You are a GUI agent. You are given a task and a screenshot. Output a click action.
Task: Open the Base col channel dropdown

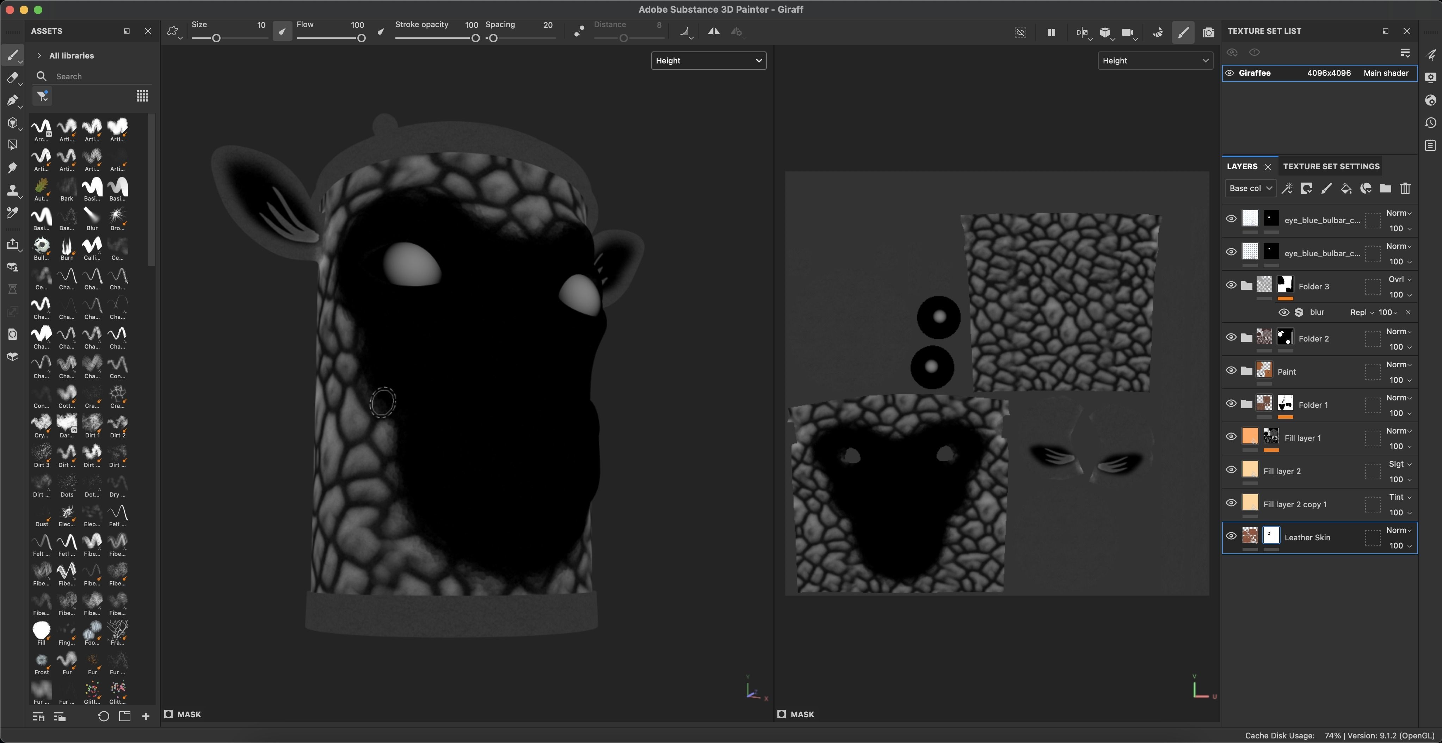tap(1250, 189)
